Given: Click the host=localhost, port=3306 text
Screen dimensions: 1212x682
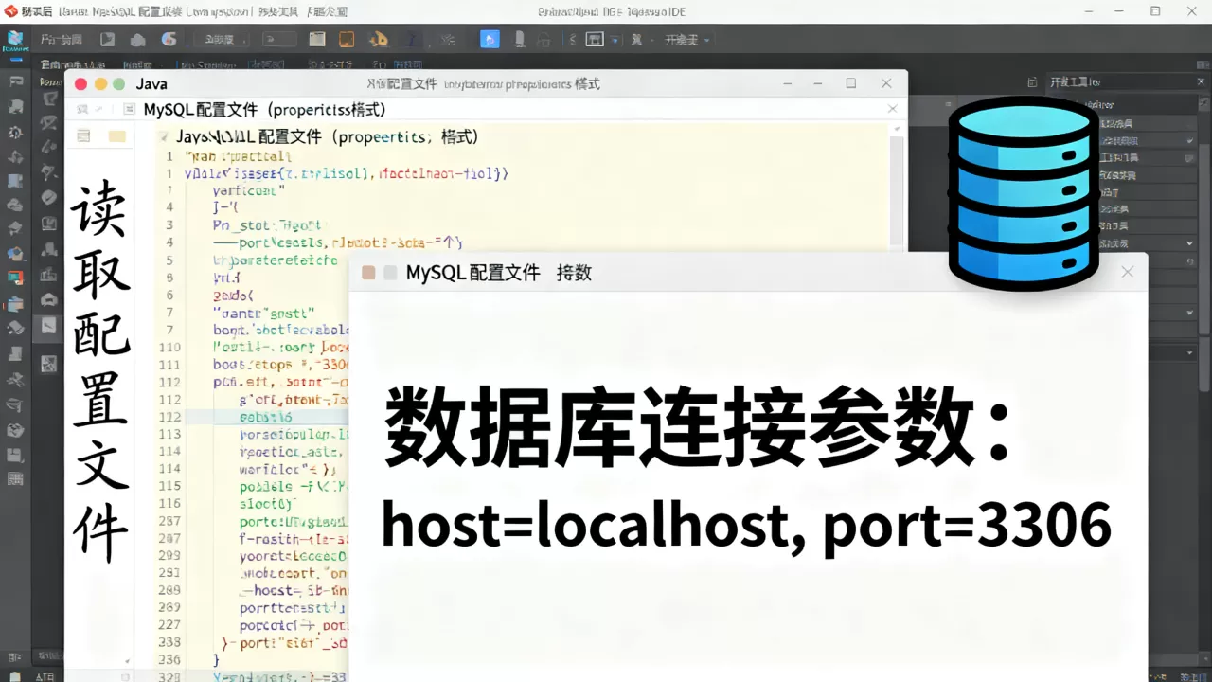Looking at the screenshot, I should coord(746,525).
